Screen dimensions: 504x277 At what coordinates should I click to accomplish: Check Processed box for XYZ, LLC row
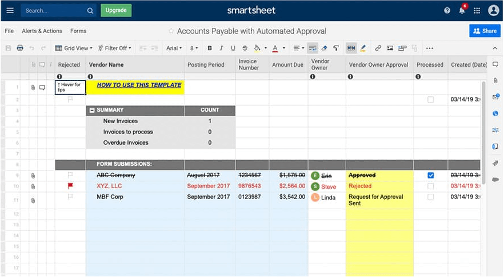point(431,186)
